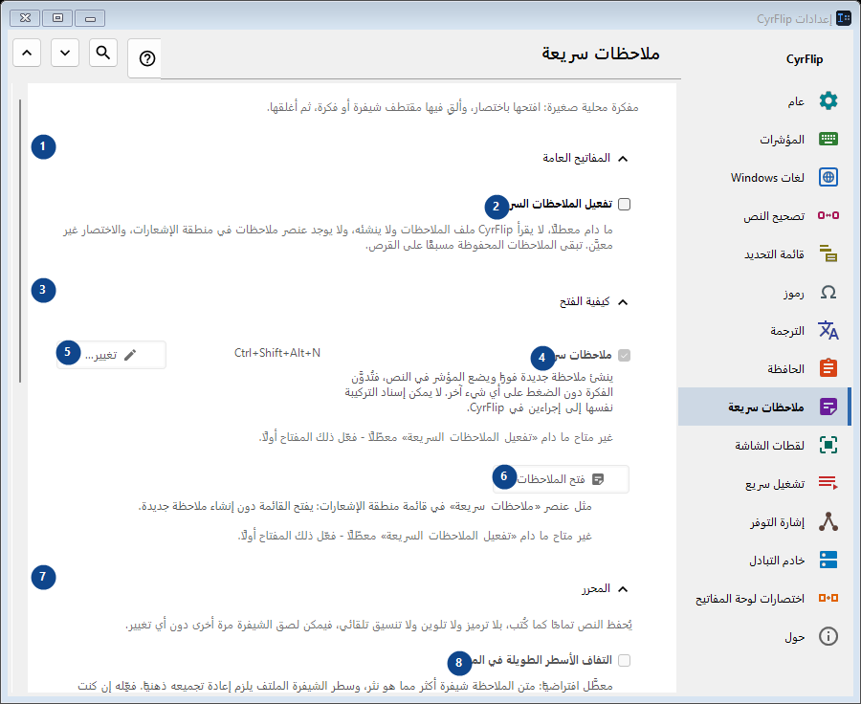Click the CyrFlip sidebar title
Image resolution: width=861 pixels, height=704 pixels.
tap(805, 59)
